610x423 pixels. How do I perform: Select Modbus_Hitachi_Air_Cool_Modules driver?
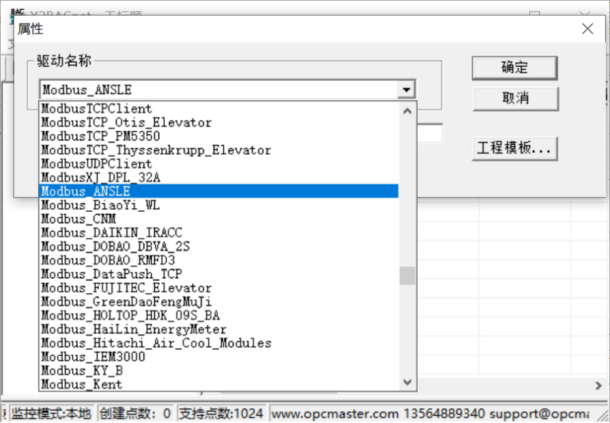219,343
